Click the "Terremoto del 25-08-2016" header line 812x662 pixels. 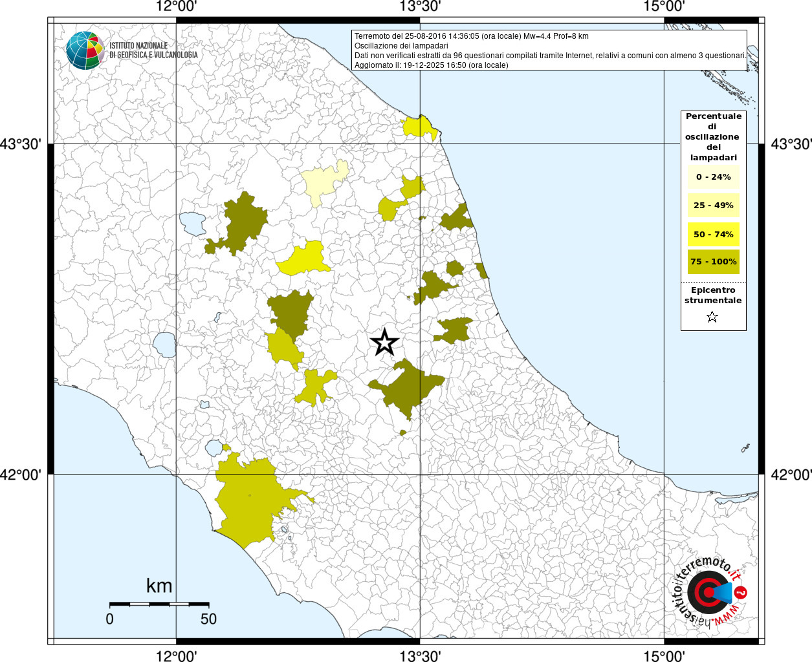coord(471,36)
